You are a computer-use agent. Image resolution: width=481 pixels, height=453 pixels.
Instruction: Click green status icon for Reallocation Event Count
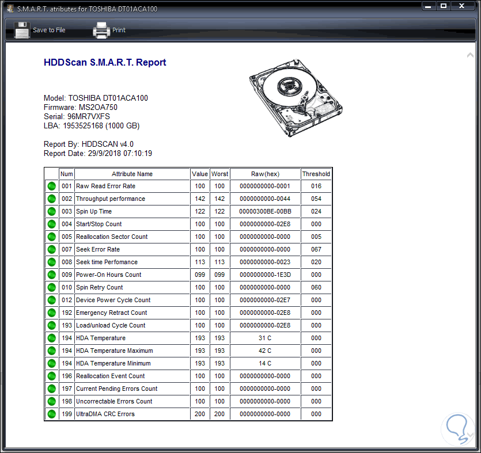click(51, 376)
